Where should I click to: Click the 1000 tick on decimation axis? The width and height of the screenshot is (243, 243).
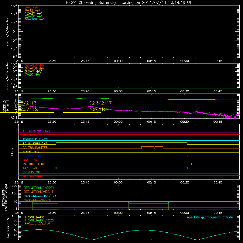click(14, 186)
